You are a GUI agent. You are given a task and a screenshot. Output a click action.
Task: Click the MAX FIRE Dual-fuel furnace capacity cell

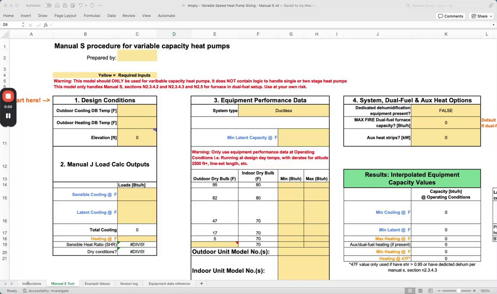(446, 123)
